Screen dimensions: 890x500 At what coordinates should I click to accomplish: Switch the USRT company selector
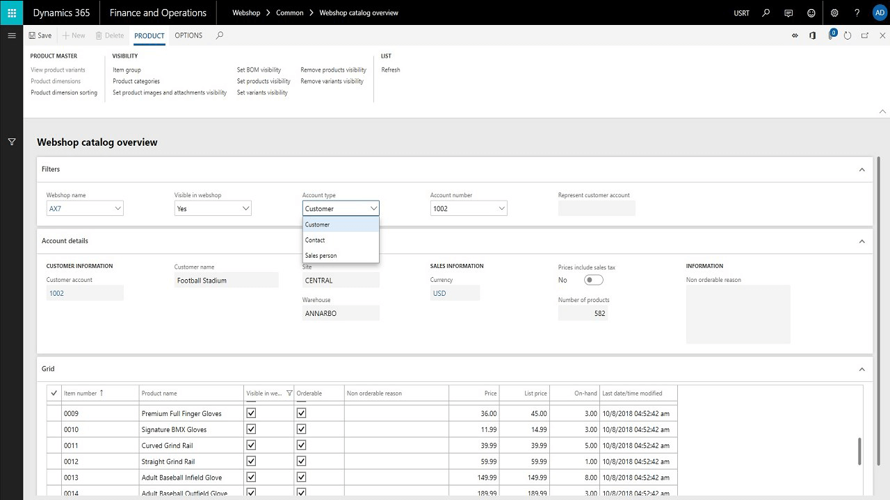click(741, 12)
